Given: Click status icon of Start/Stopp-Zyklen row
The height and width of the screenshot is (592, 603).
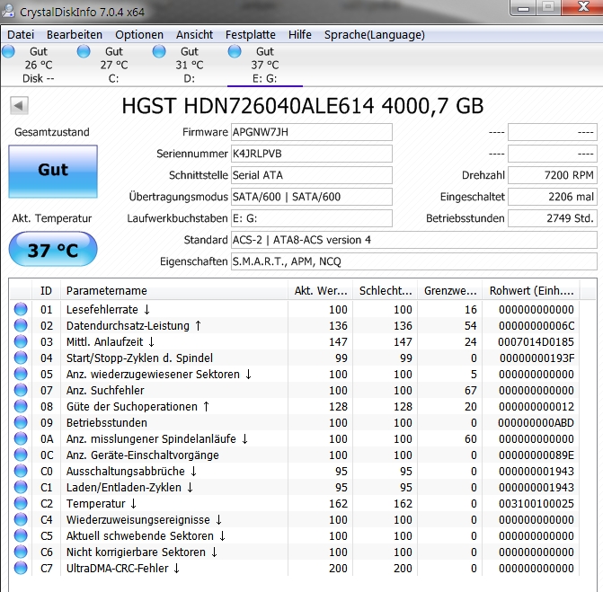Looking at the screenshot, I should click(x=21, y=358).
